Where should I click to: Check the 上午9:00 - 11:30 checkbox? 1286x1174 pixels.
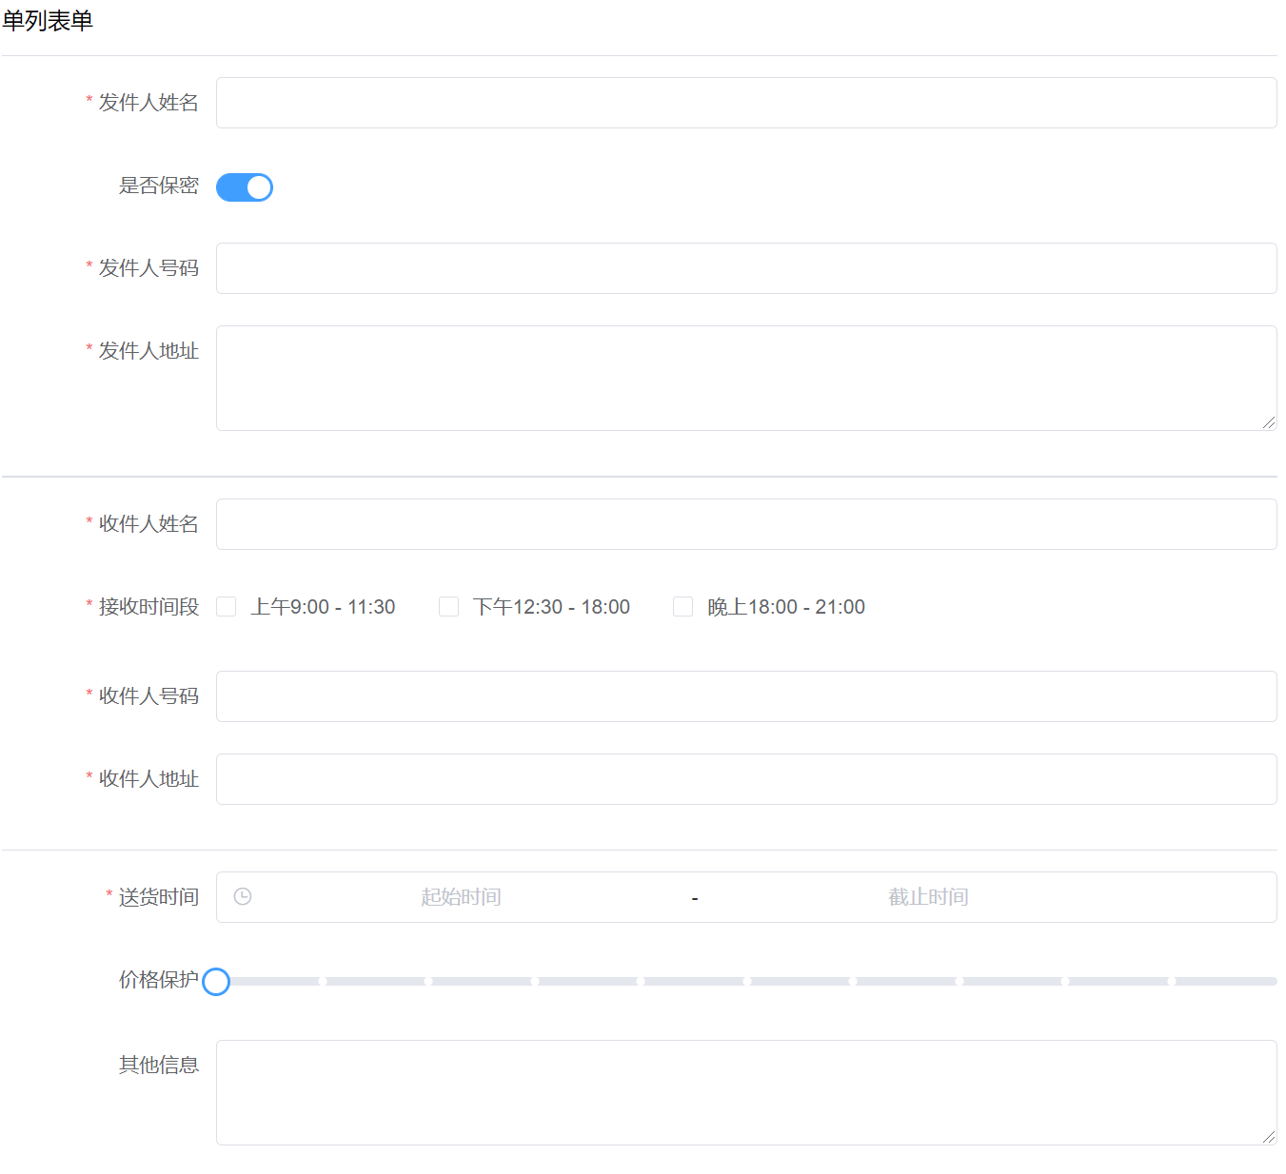point(227,607)
